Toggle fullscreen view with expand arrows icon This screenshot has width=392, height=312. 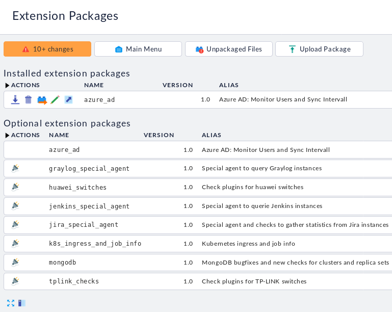(11, 303)
